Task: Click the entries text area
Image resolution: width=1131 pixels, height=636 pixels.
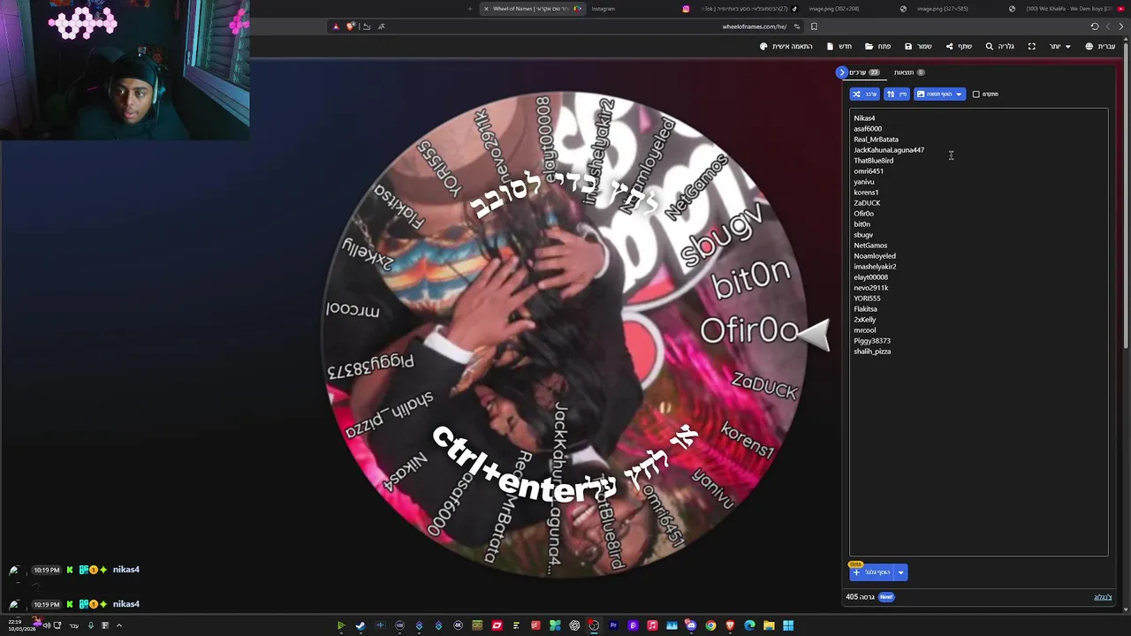Action: 978,332
